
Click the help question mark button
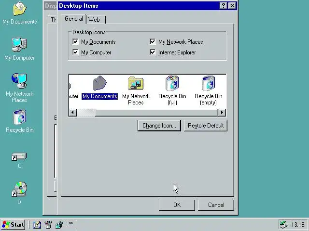pos(223,5)
